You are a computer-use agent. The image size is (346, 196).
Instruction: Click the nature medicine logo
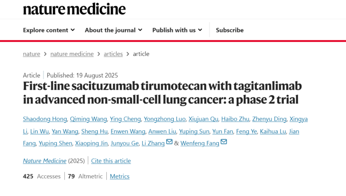pyautogui.click(x=74, y=9)
